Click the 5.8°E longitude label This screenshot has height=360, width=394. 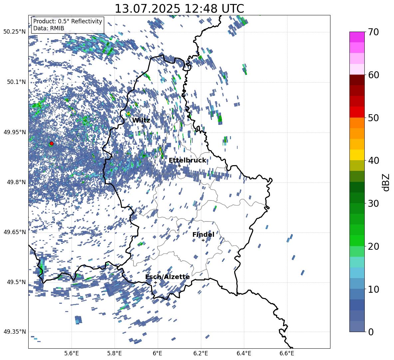[114, 353]
